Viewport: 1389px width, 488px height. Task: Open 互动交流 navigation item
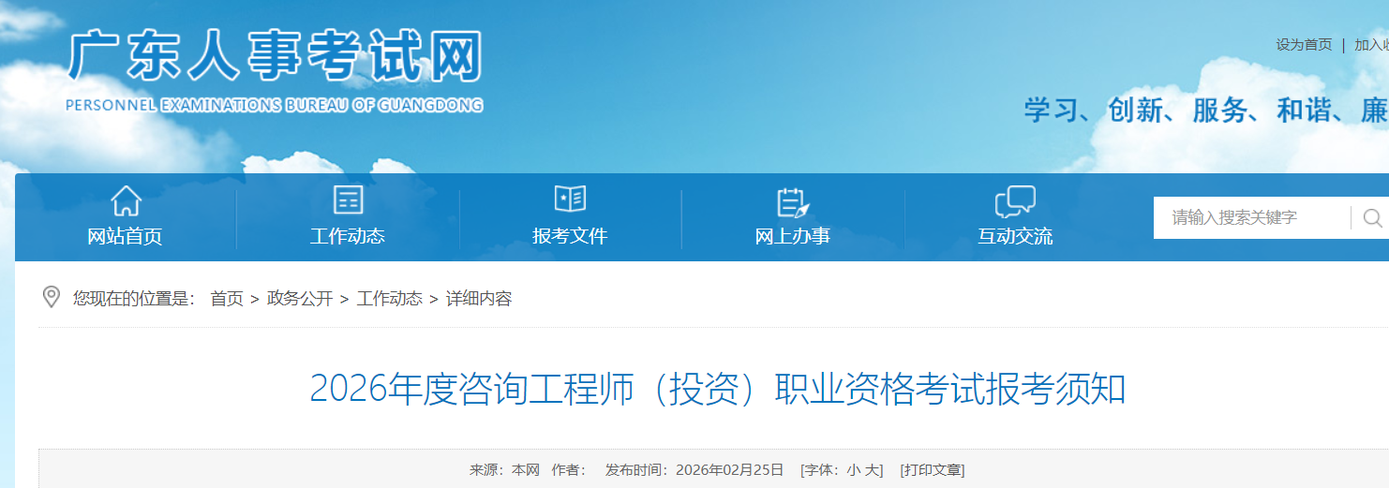(x=1015, y=236)
